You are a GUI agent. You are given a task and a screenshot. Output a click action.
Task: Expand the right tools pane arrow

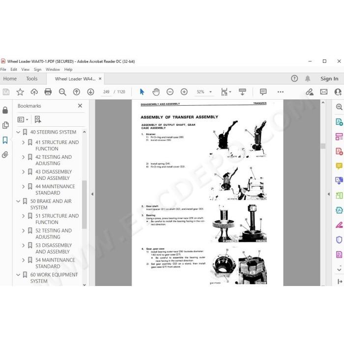[x=328, y=194]
